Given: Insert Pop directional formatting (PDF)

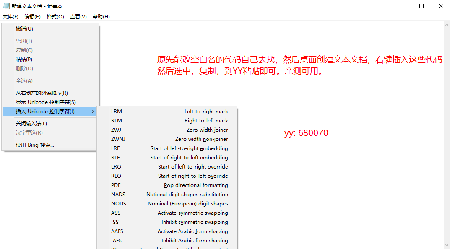Looking at the screenshot, I should [168, 185].
